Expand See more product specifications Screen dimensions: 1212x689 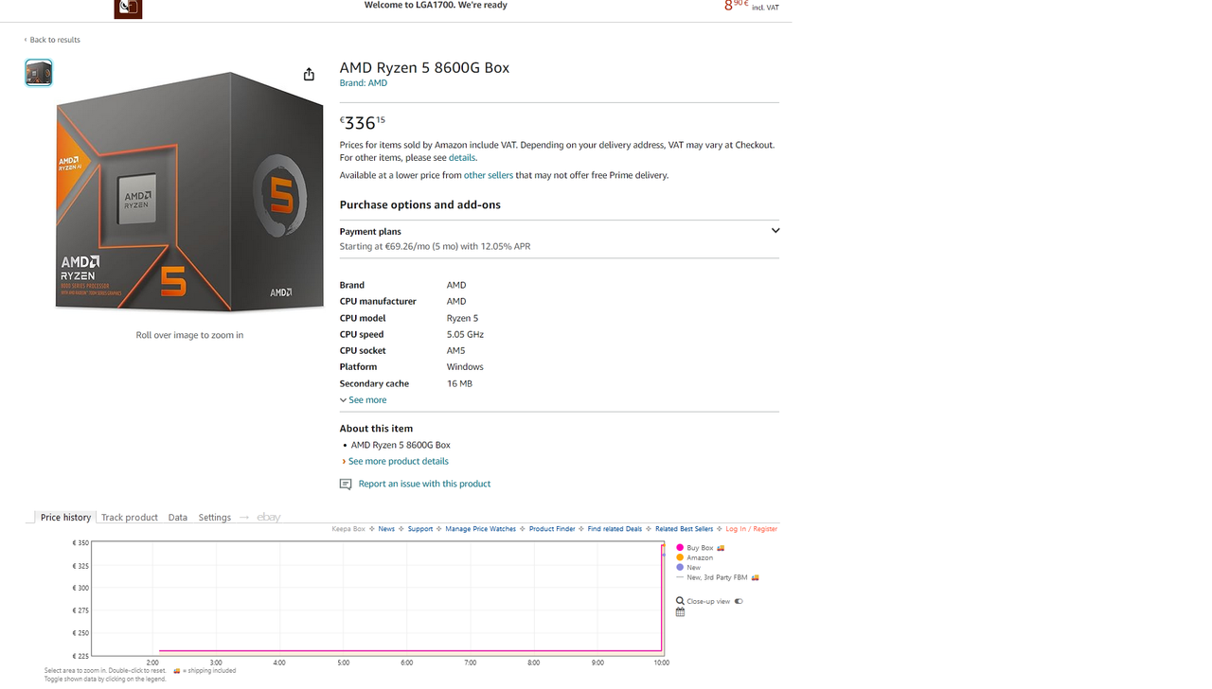click(x=364, y=400)
